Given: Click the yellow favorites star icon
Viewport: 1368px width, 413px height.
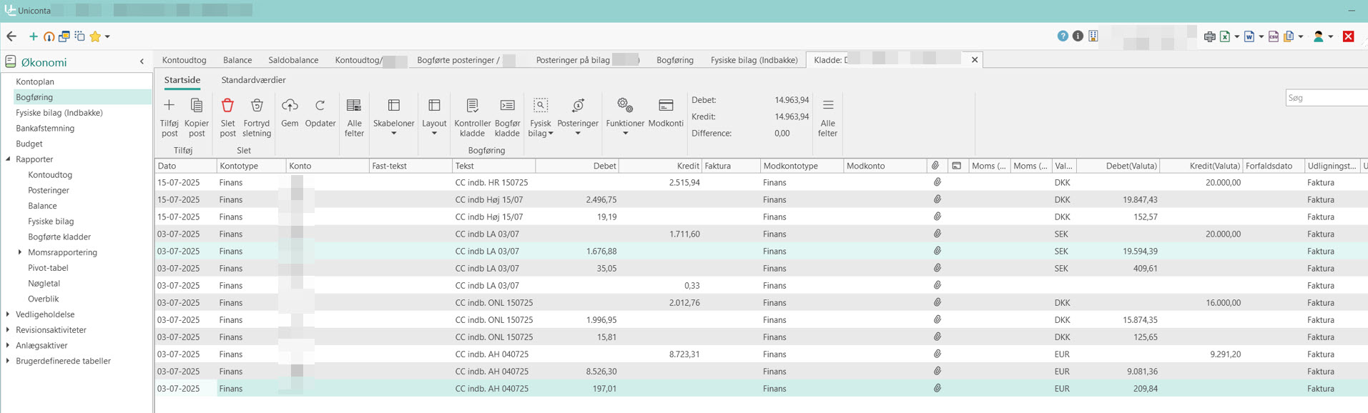Looking at the screenshot, I should click(95, 36).
